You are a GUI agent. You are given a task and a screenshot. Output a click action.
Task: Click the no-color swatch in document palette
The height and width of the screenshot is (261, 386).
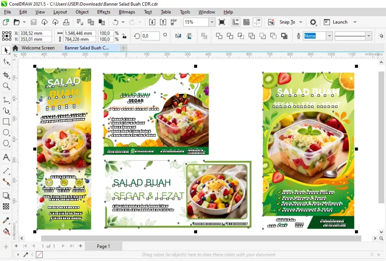pyautogui.click(x=39, y=255)
